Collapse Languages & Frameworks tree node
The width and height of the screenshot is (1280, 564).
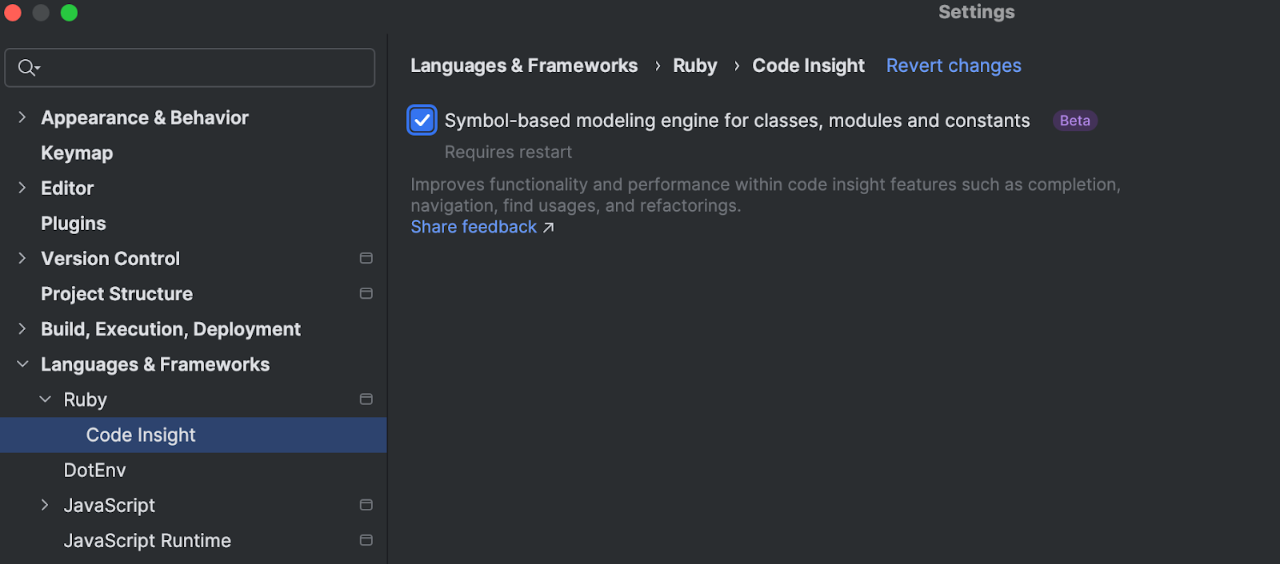click(x=22, y=364)
